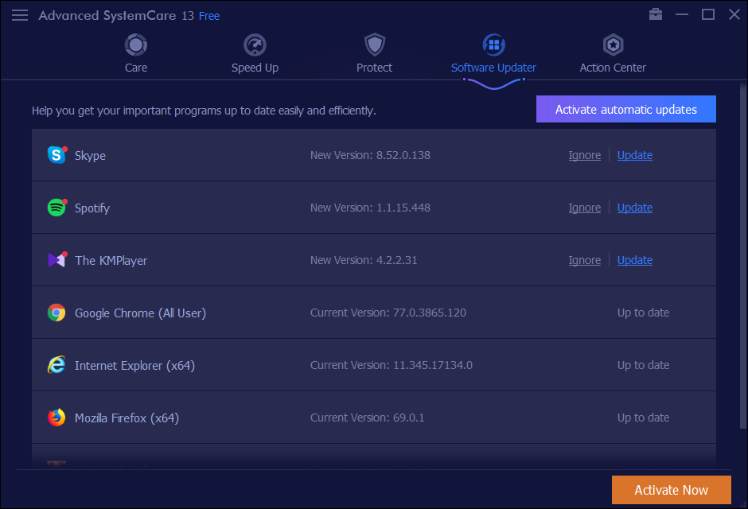This screenshot has height=509, width=748.
Task: Click the KMPlayer app icon
Action: (56, 260)
